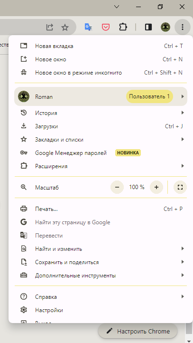Expand the История submenu arrow
Screen dimensions: 193x343
point(183,113)
